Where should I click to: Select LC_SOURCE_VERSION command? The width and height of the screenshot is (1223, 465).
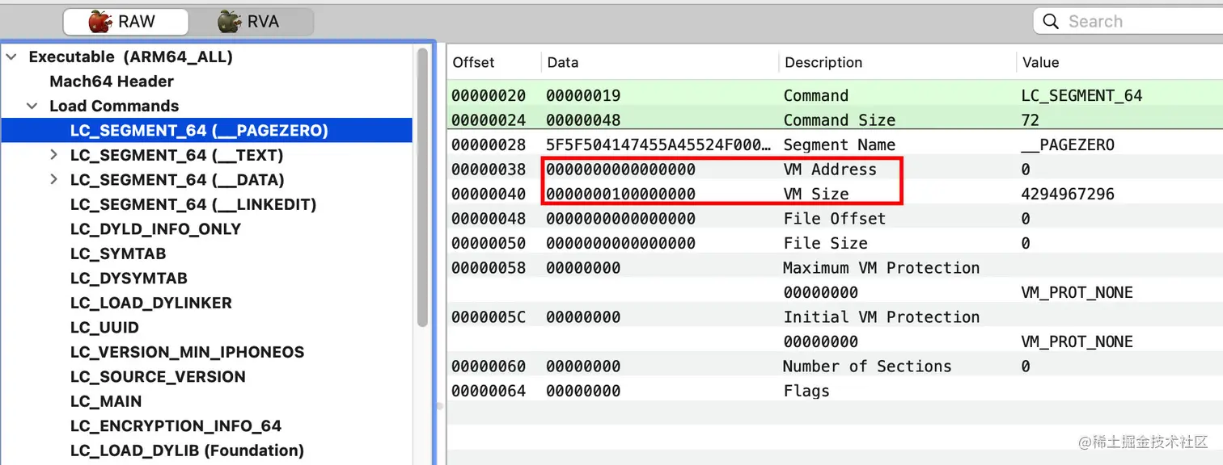pos(158,377)
